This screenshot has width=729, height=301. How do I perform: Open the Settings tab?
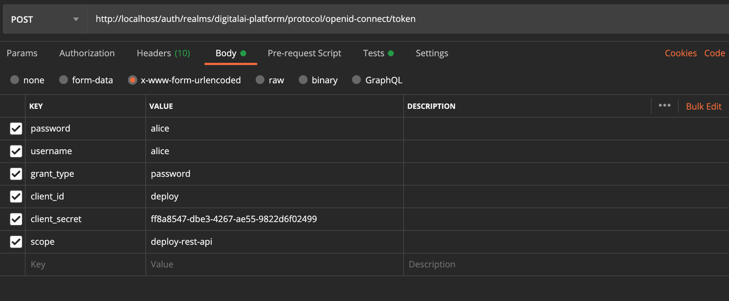click(432, 53)
